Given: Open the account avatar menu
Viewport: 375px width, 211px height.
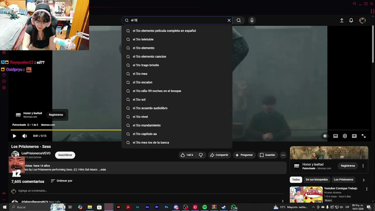Looking at the screenshot, I should tap(362, 20).
